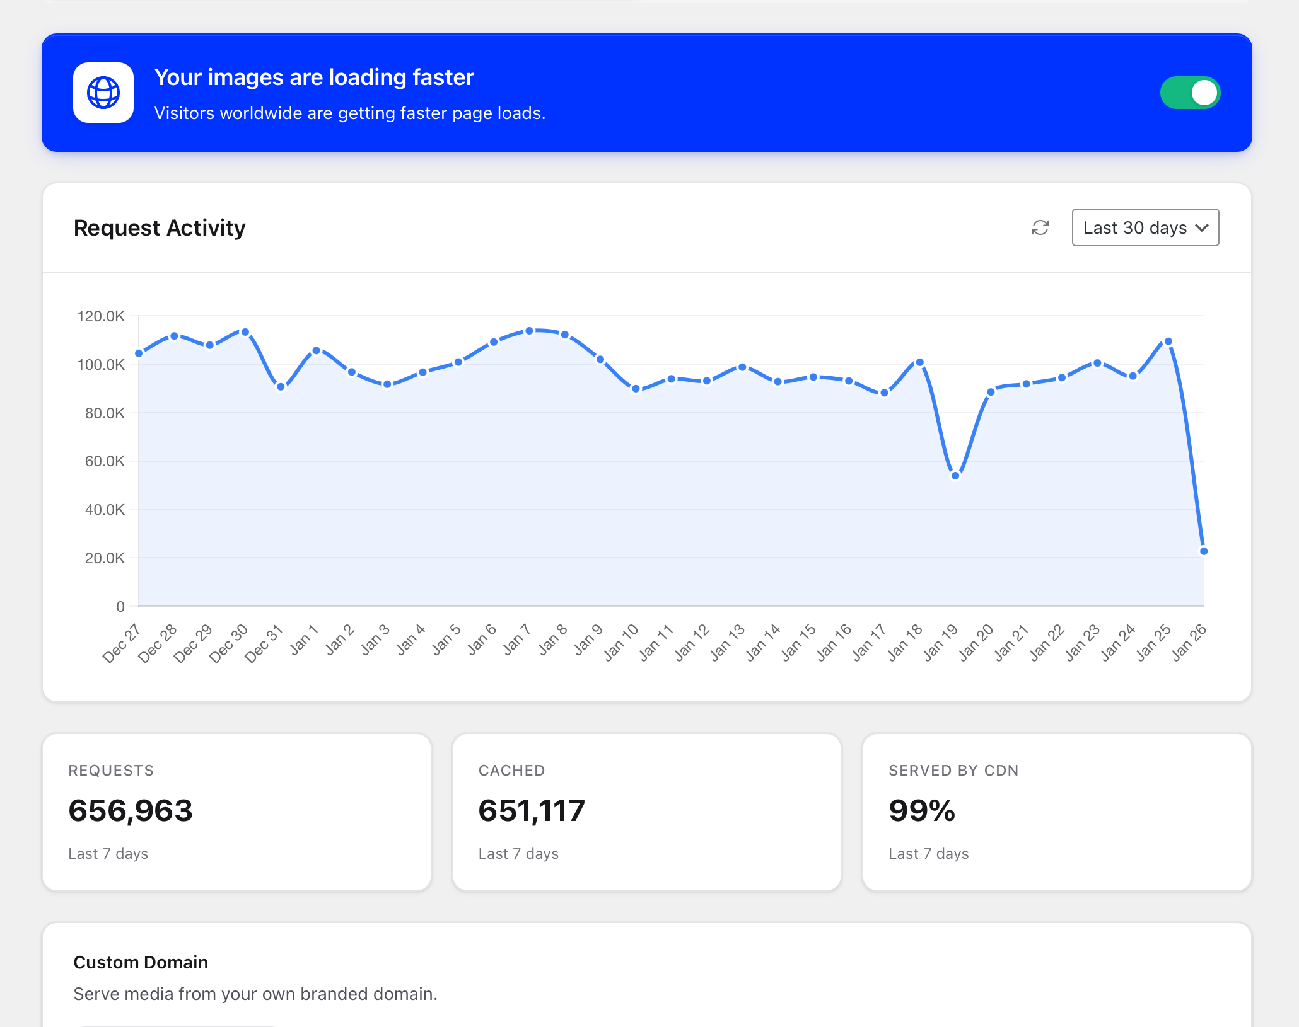Click the Served by CDN card
1299x1027 pixels.
click(1056, 812)
